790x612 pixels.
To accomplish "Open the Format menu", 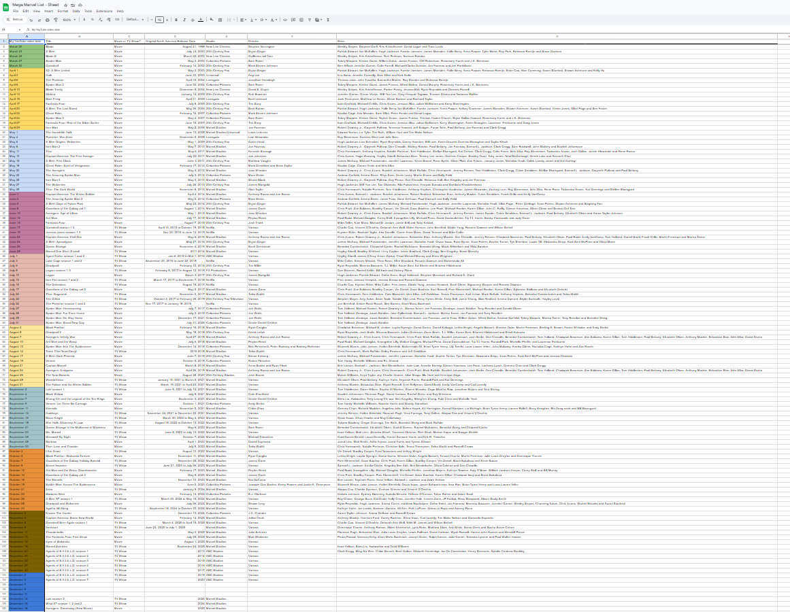I will pos(63,11).
